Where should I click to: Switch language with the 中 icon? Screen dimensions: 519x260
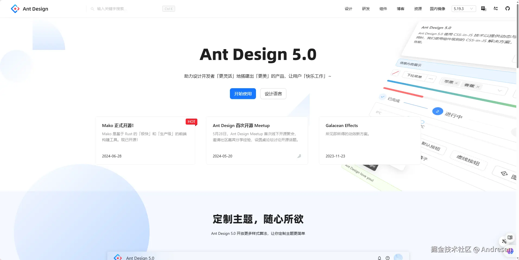483,9
